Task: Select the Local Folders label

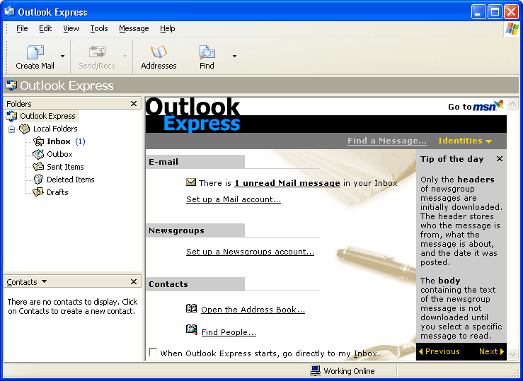Action: [55, 129]
